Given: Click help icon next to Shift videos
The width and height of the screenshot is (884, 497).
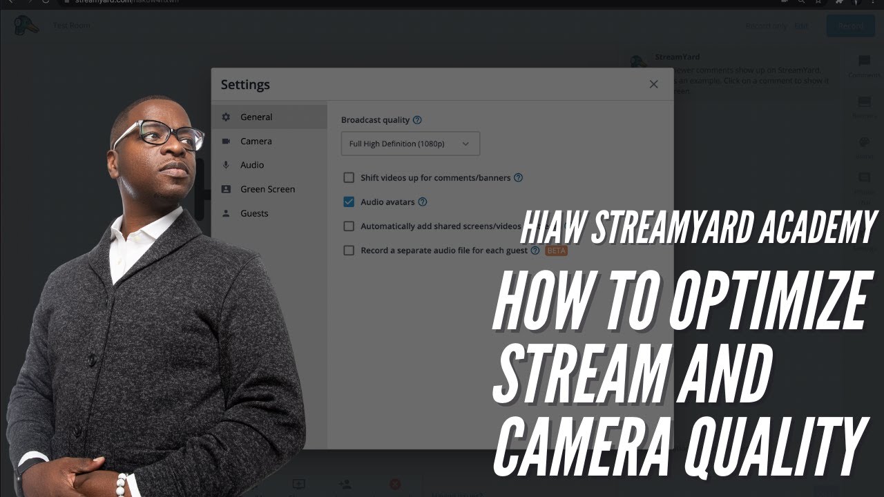Looking at the screenshot, I should (519, 177).
